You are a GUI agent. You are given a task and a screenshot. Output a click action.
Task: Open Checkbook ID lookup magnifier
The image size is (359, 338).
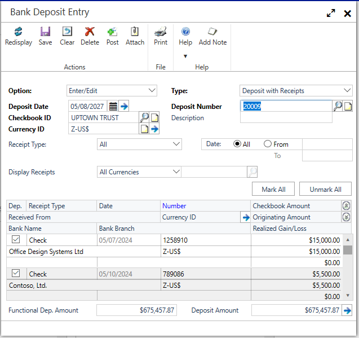[144, 117]
